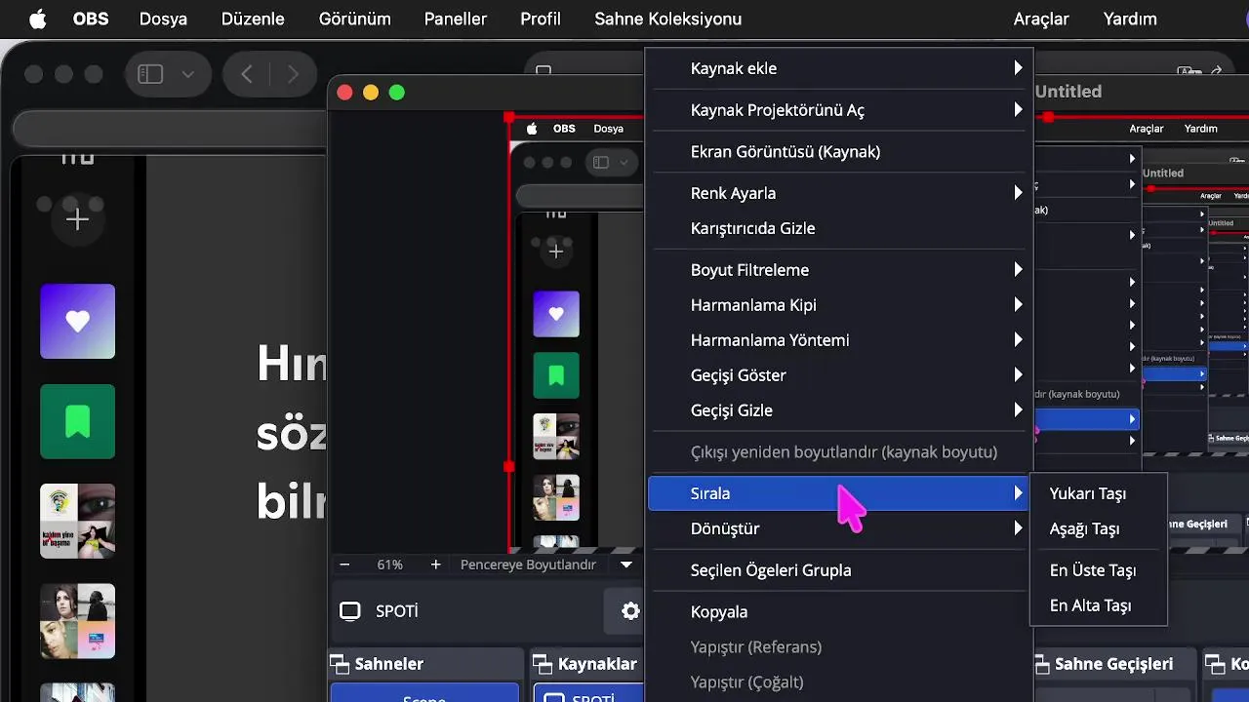Zoom out preview with minus icon

(x=344, y=565)
